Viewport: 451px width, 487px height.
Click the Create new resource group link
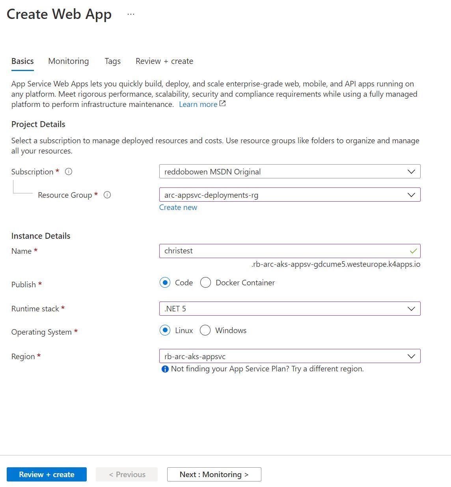click(x=178, y=208)
